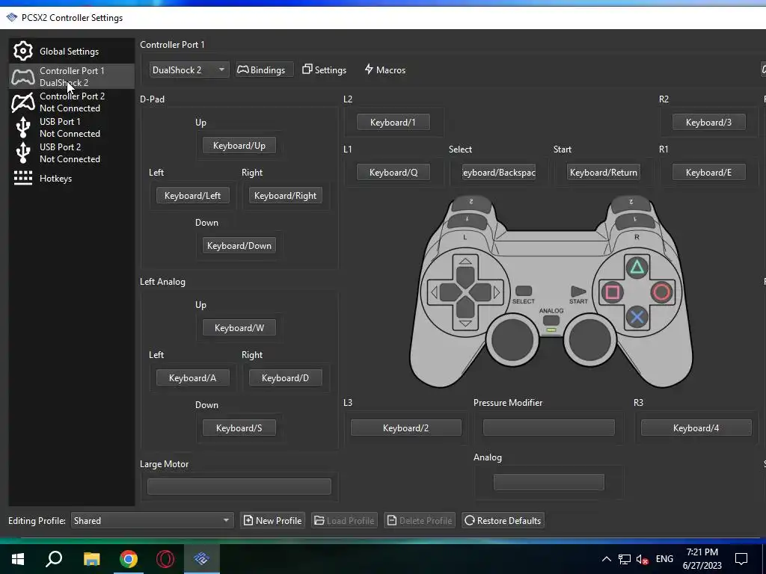Open taskbar search magnifier

pyautogui.click(x=54, y=558)
